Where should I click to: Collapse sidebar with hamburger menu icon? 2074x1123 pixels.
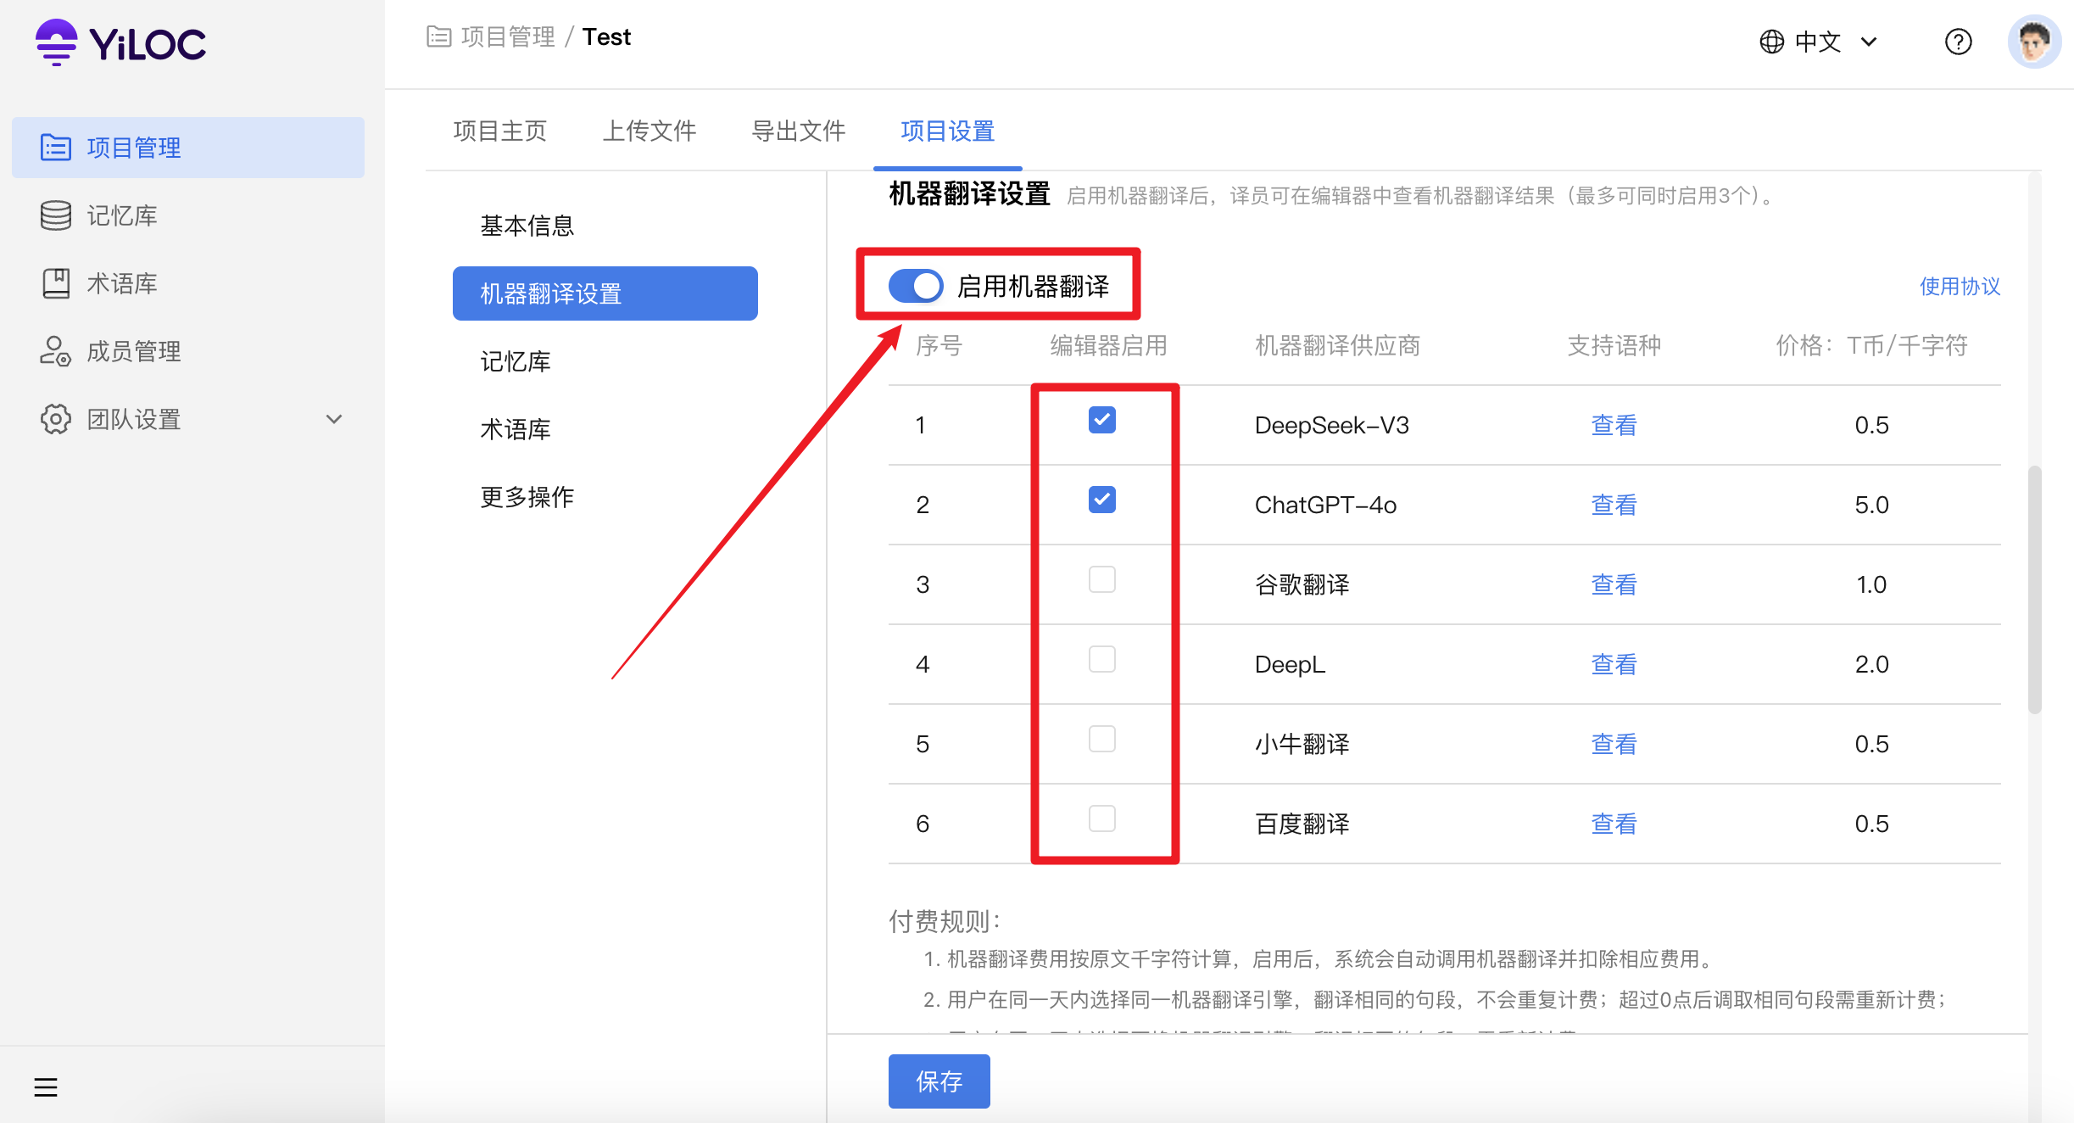pyautogui.click(x=46, y=1087)
